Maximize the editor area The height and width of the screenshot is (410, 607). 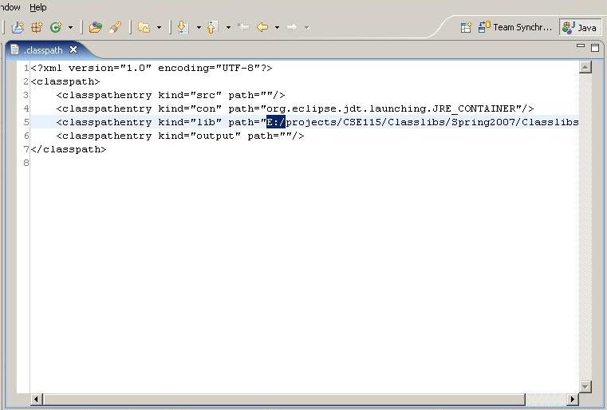594,48
